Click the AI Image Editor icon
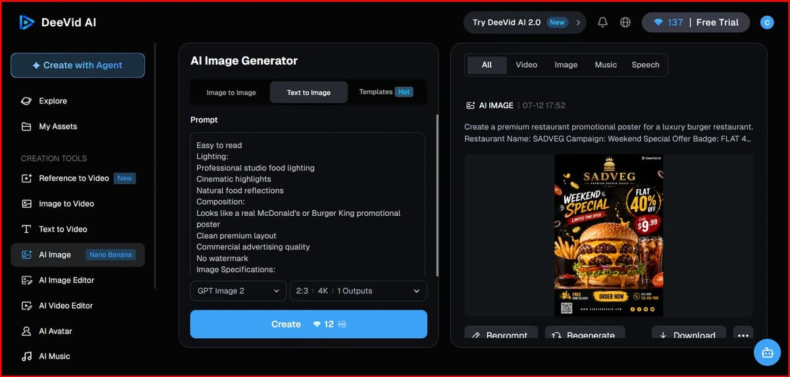Screen dimensions: 790x377 (26, 280)
